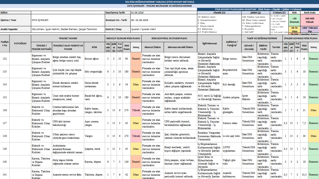Select the FOTOĞRAF column header
This screenshot has height=179, width=319.
pyautogui.click(x=20, y=43)
